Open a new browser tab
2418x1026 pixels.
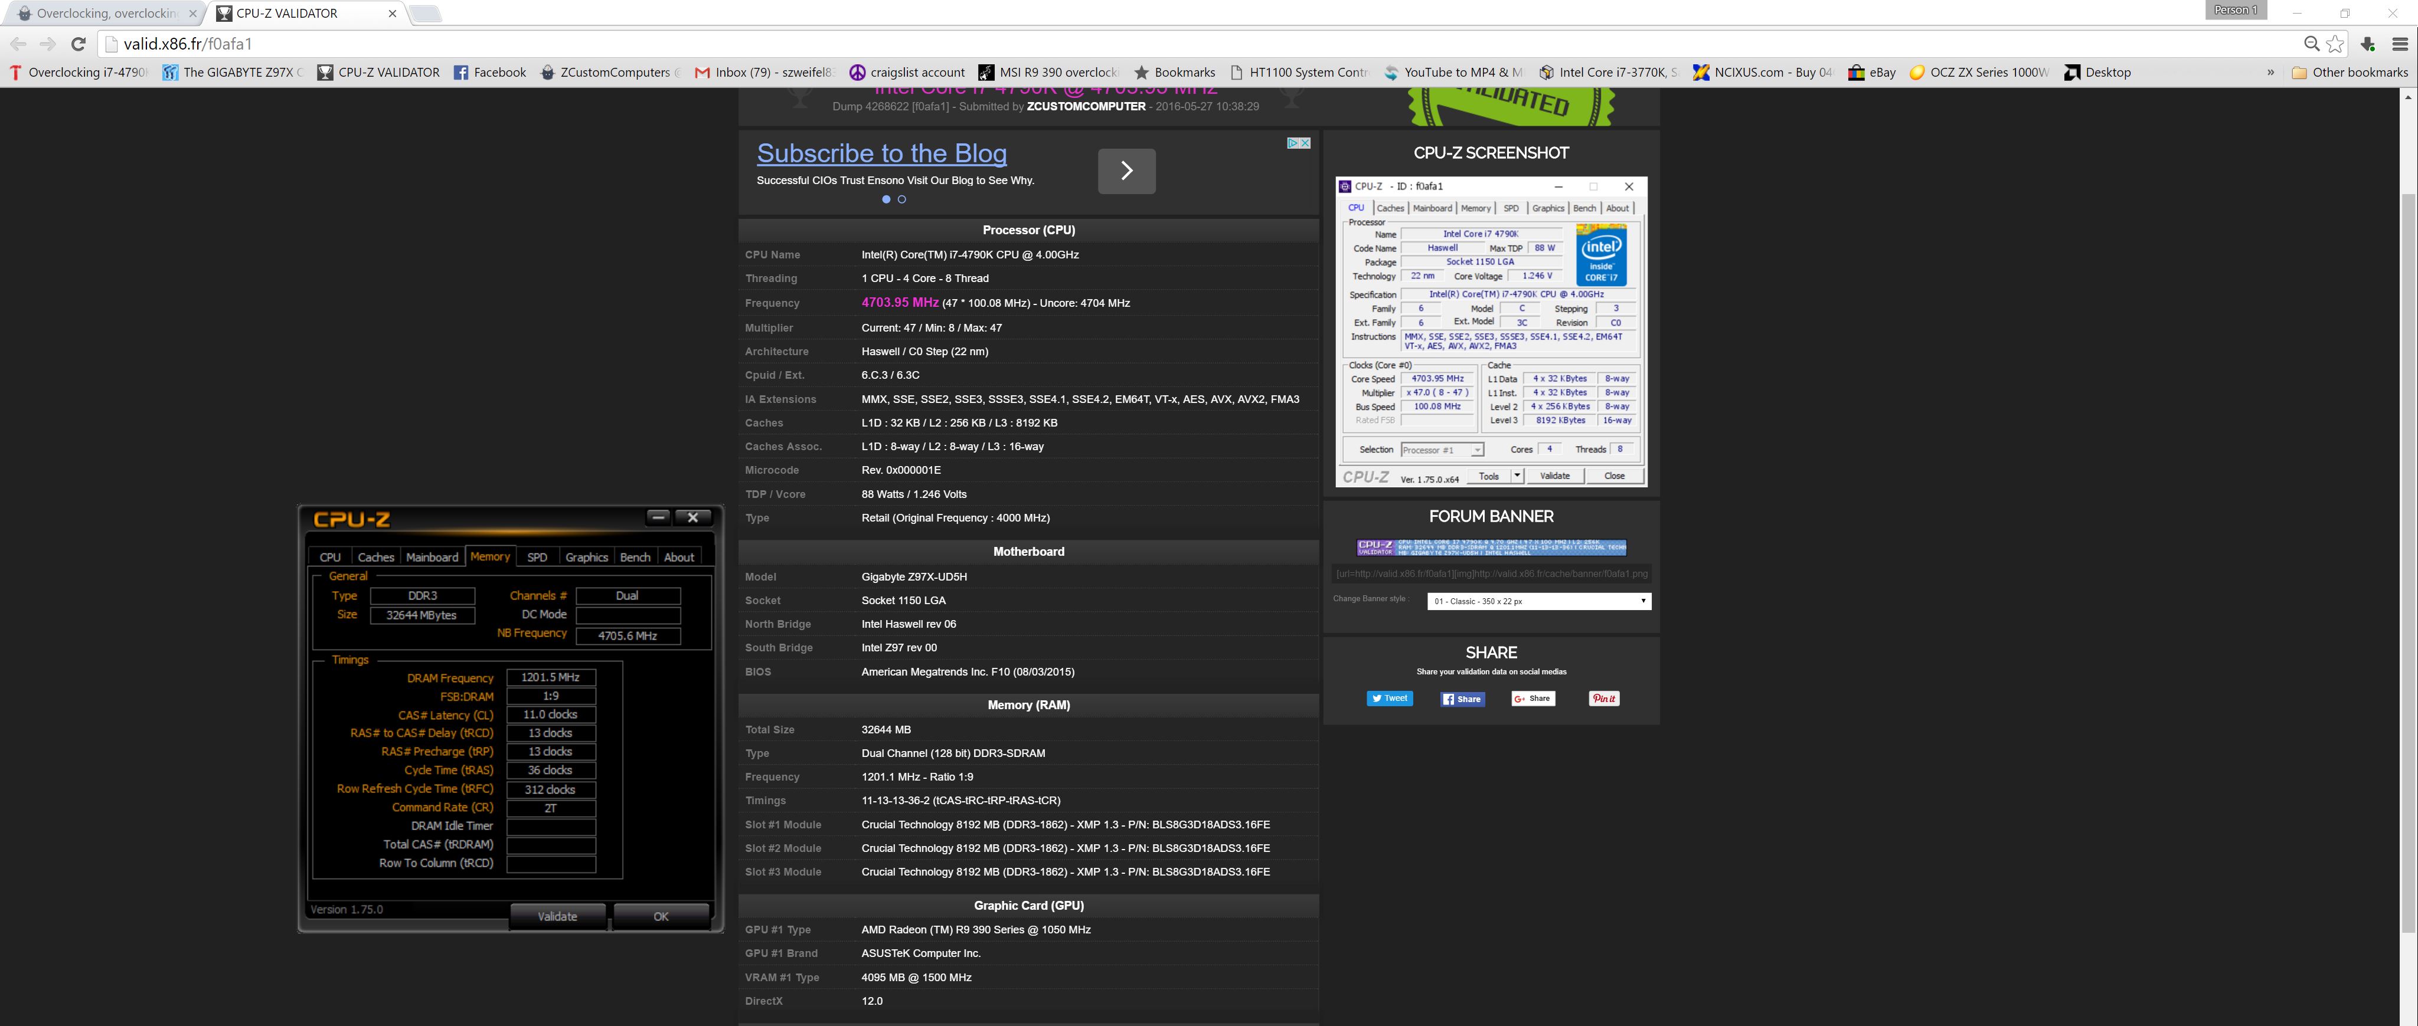coord(426,14)
